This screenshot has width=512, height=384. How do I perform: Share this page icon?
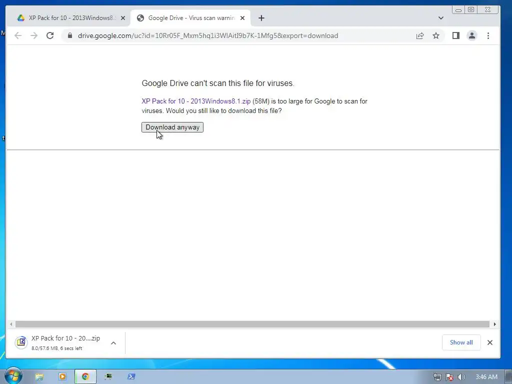pyautogui.click(x=420, y=35)
